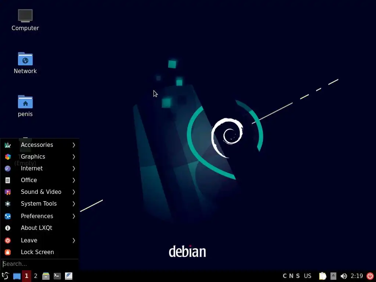Click the US keyboard layout indicator

(308, 276)
